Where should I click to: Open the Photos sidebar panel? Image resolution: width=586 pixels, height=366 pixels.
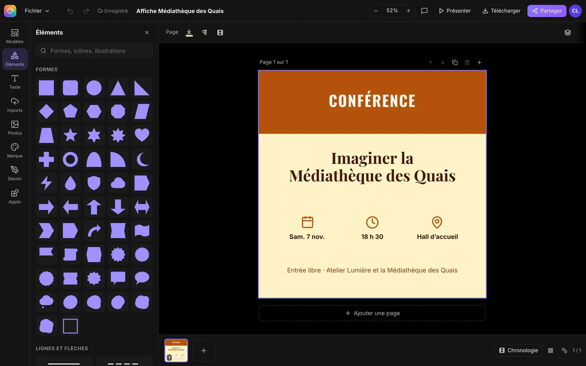(15, 128)
